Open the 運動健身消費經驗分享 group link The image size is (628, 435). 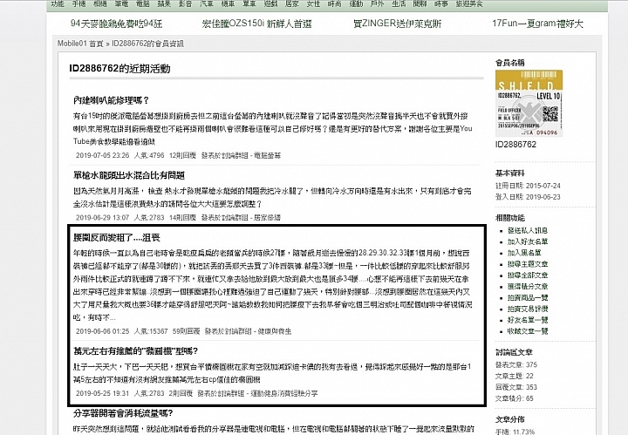pyautogui.click(x=284, y=393)
